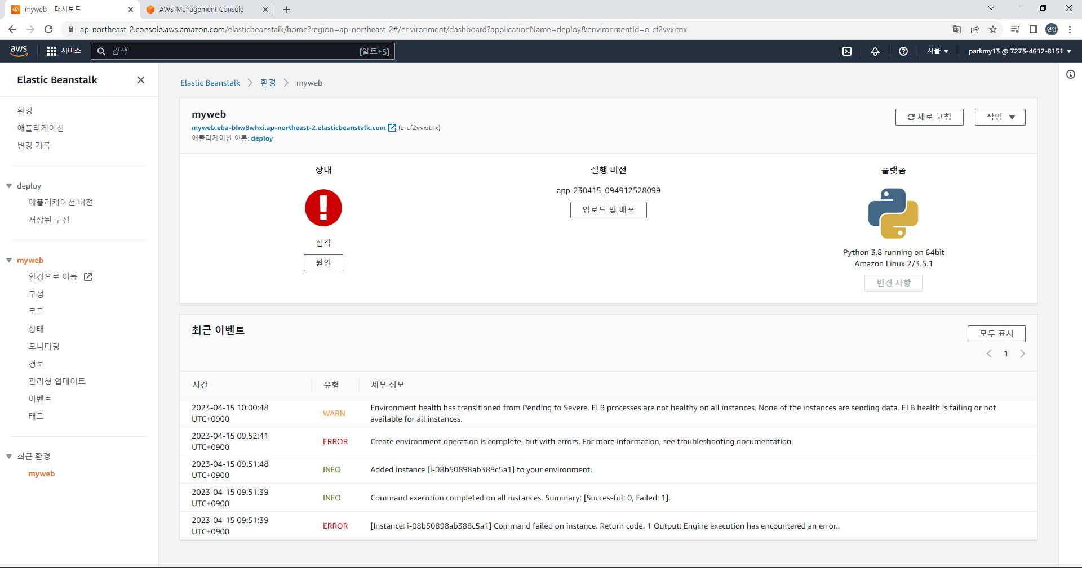Screen dimensions: 1082x568
Task: Open 변경 기록 in the sidebar
Action: click(34, 145)
